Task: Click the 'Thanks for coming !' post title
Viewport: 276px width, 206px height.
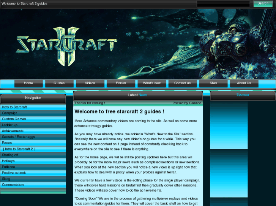Action: point(90,103)
